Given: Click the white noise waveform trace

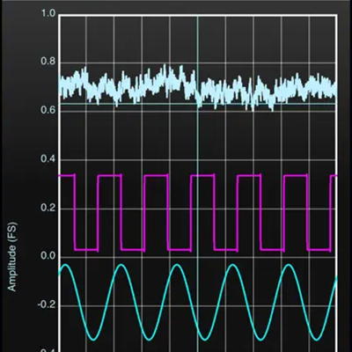Looking at the screenshot, I should [x=198, y=87].
